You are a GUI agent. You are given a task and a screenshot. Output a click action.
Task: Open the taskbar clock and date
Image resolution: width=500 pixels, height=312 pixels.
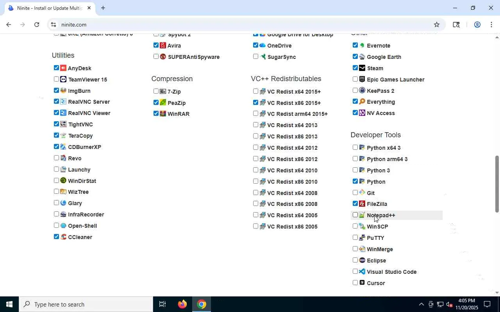466,304
